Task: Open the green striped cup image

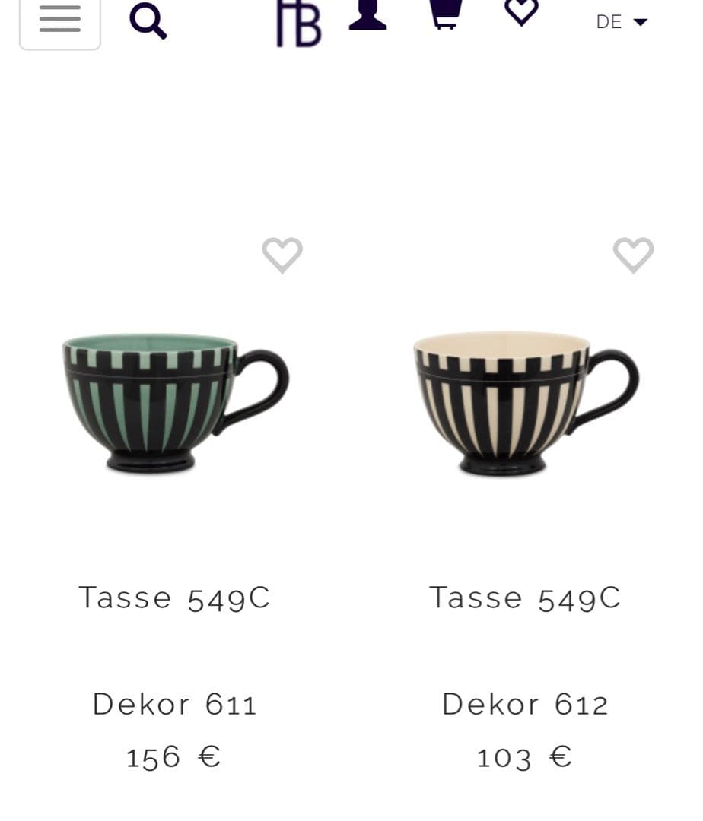Action: [x=176, y=403]
